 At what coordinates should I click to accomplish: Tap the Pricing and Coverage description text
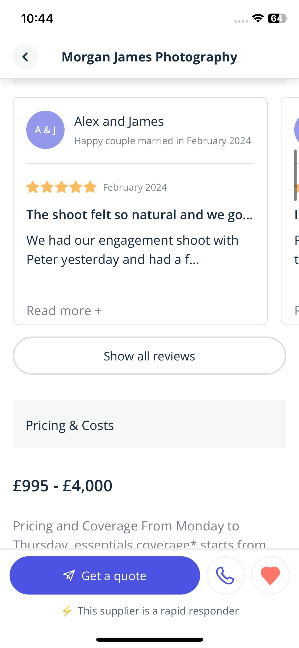pyautogui.click(x=140, y=534)
